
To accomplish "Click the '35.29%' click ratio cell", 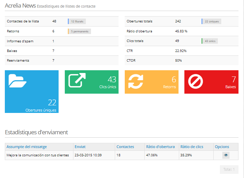I will coord(186,155).
